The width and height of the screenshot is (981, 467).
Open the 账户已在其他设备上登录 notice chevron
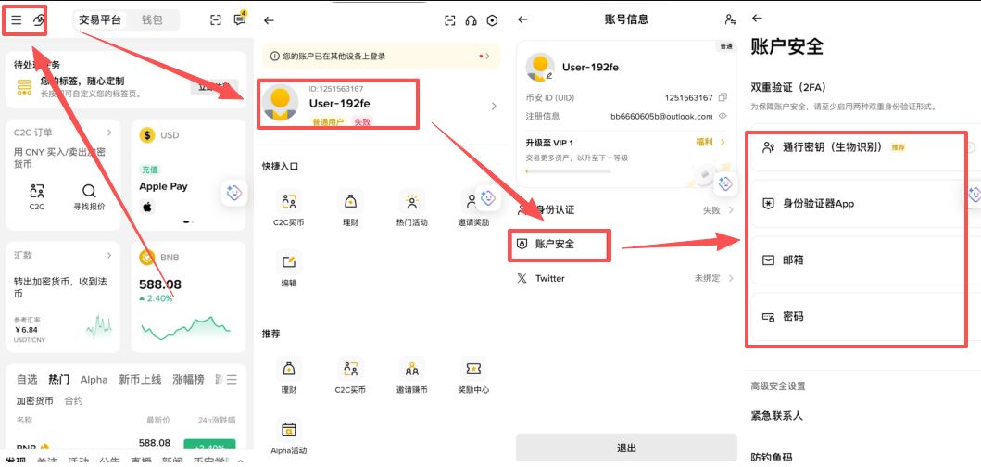coord(488,57)
